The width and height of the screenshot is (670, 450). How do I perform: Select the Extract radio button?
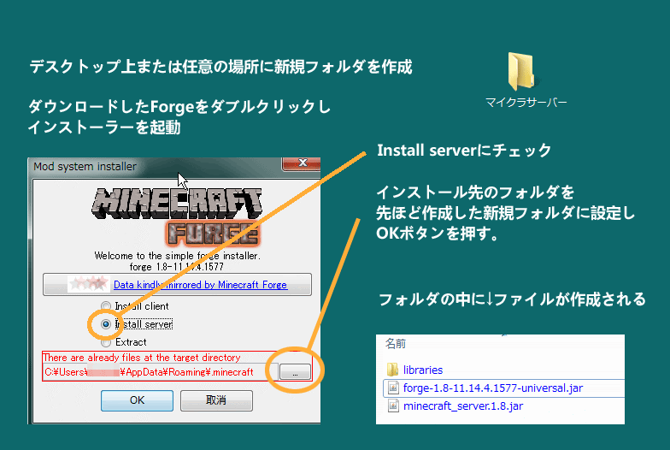[106, 342]
